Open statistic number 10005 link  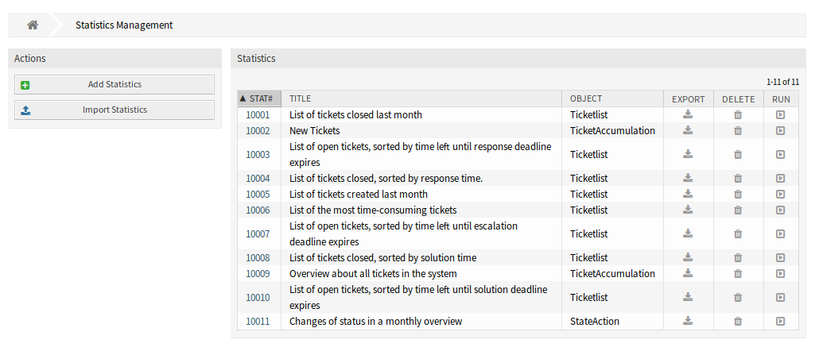pyautogui.click(x=258, y=194)
